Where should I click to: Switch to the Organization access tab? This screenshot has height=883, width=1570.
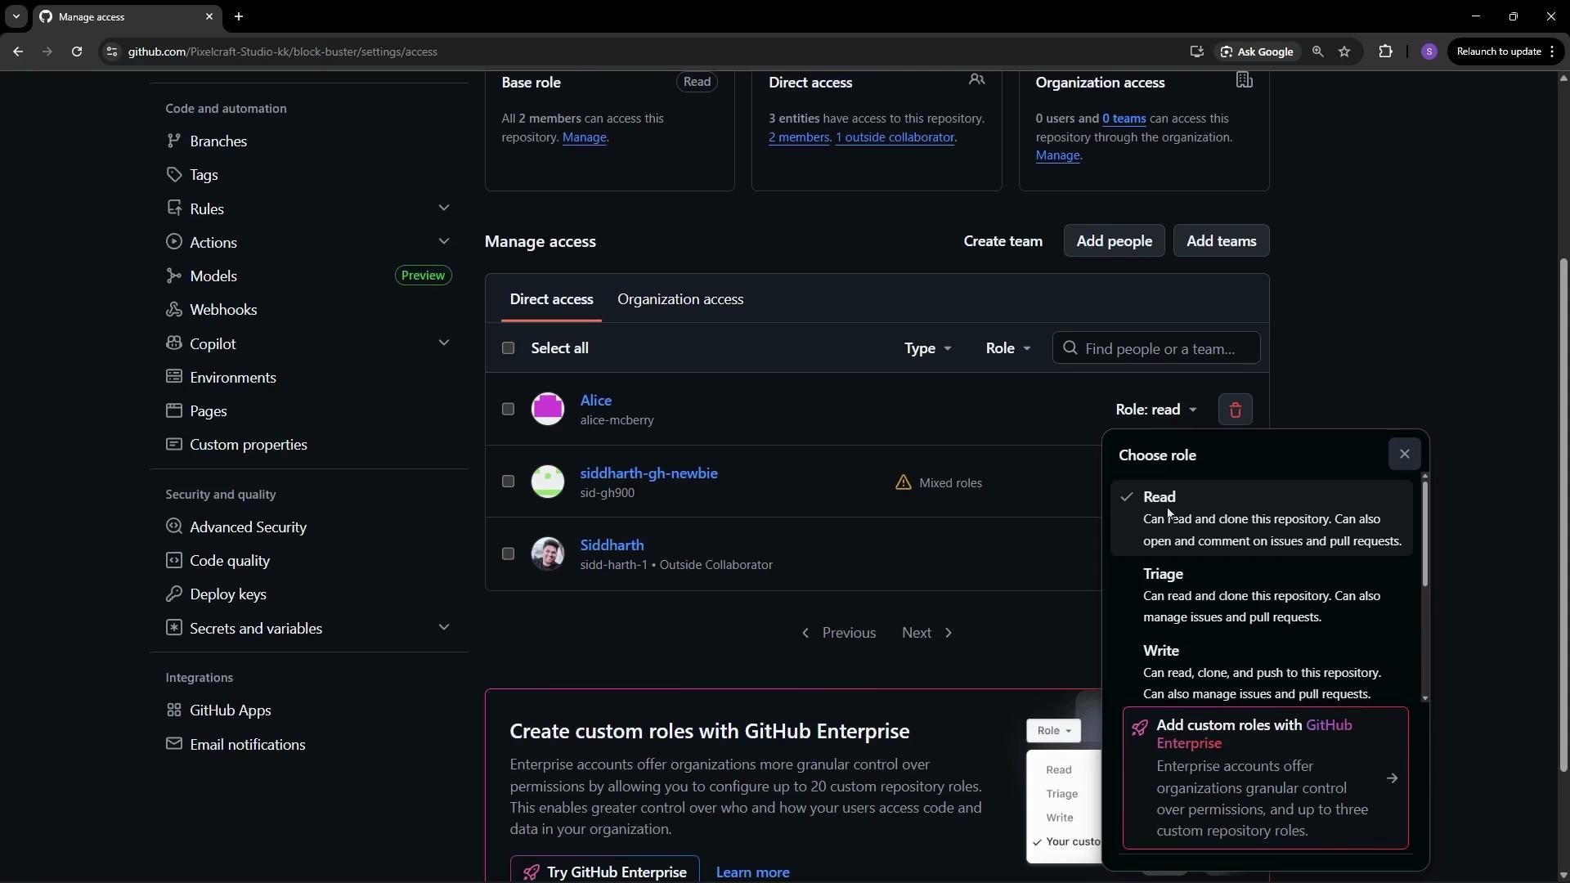(680, 299)
